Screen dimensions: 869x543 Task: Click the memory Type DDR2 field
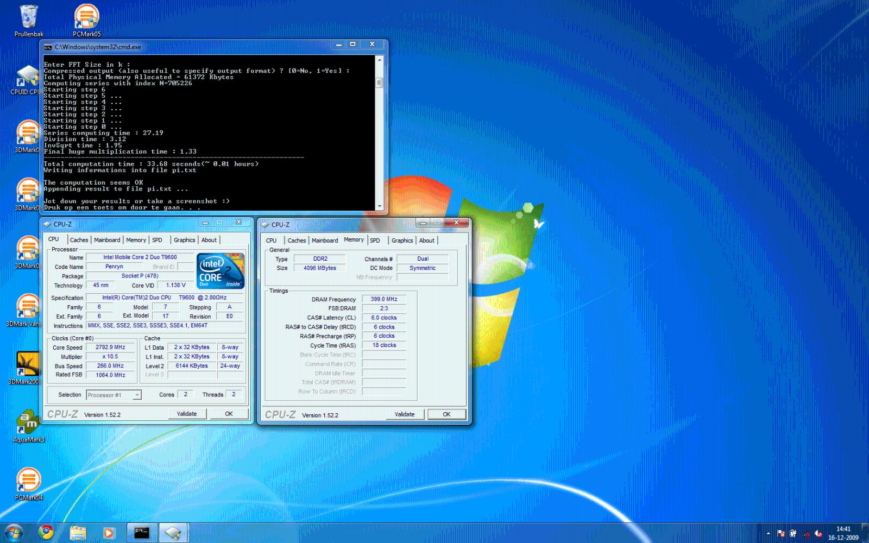tap(320, 259)
